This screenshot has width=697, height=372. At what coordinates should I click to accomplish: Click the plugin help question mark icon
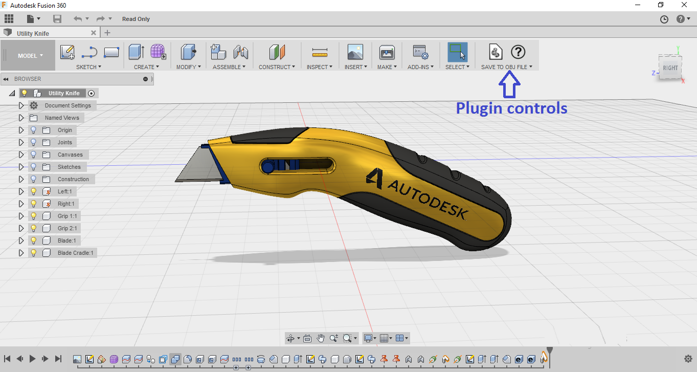[518, 52]
